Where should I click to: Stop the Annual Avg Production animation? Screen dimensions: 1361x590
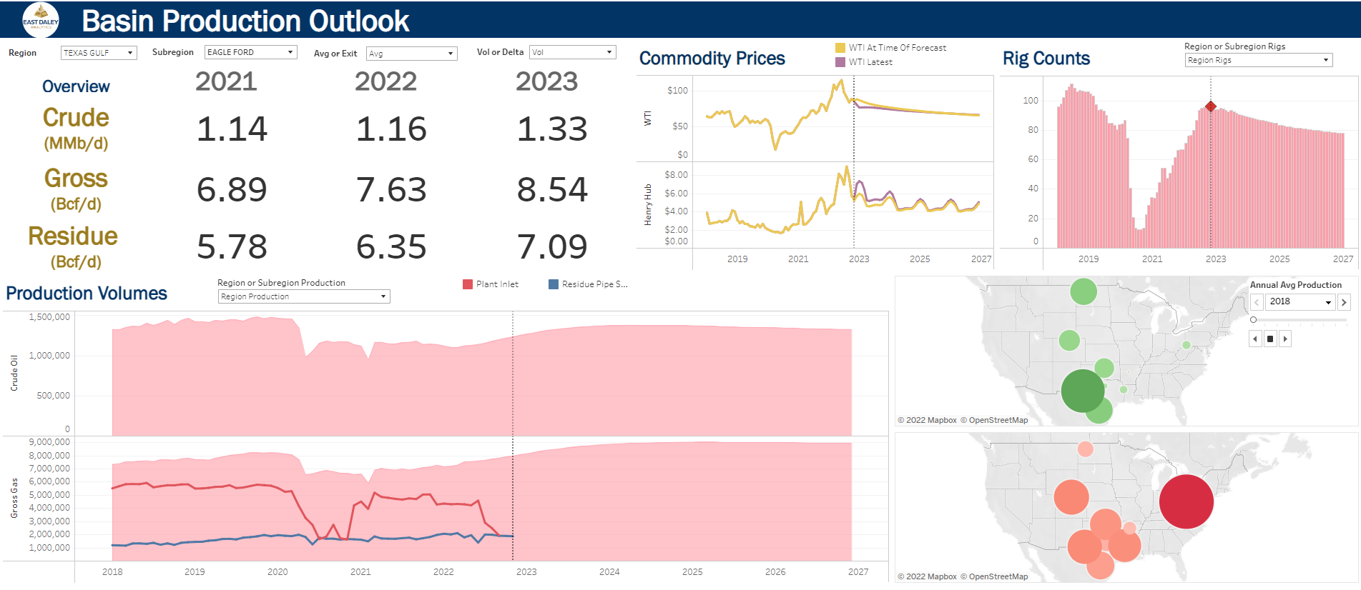tap(1270, 339)
